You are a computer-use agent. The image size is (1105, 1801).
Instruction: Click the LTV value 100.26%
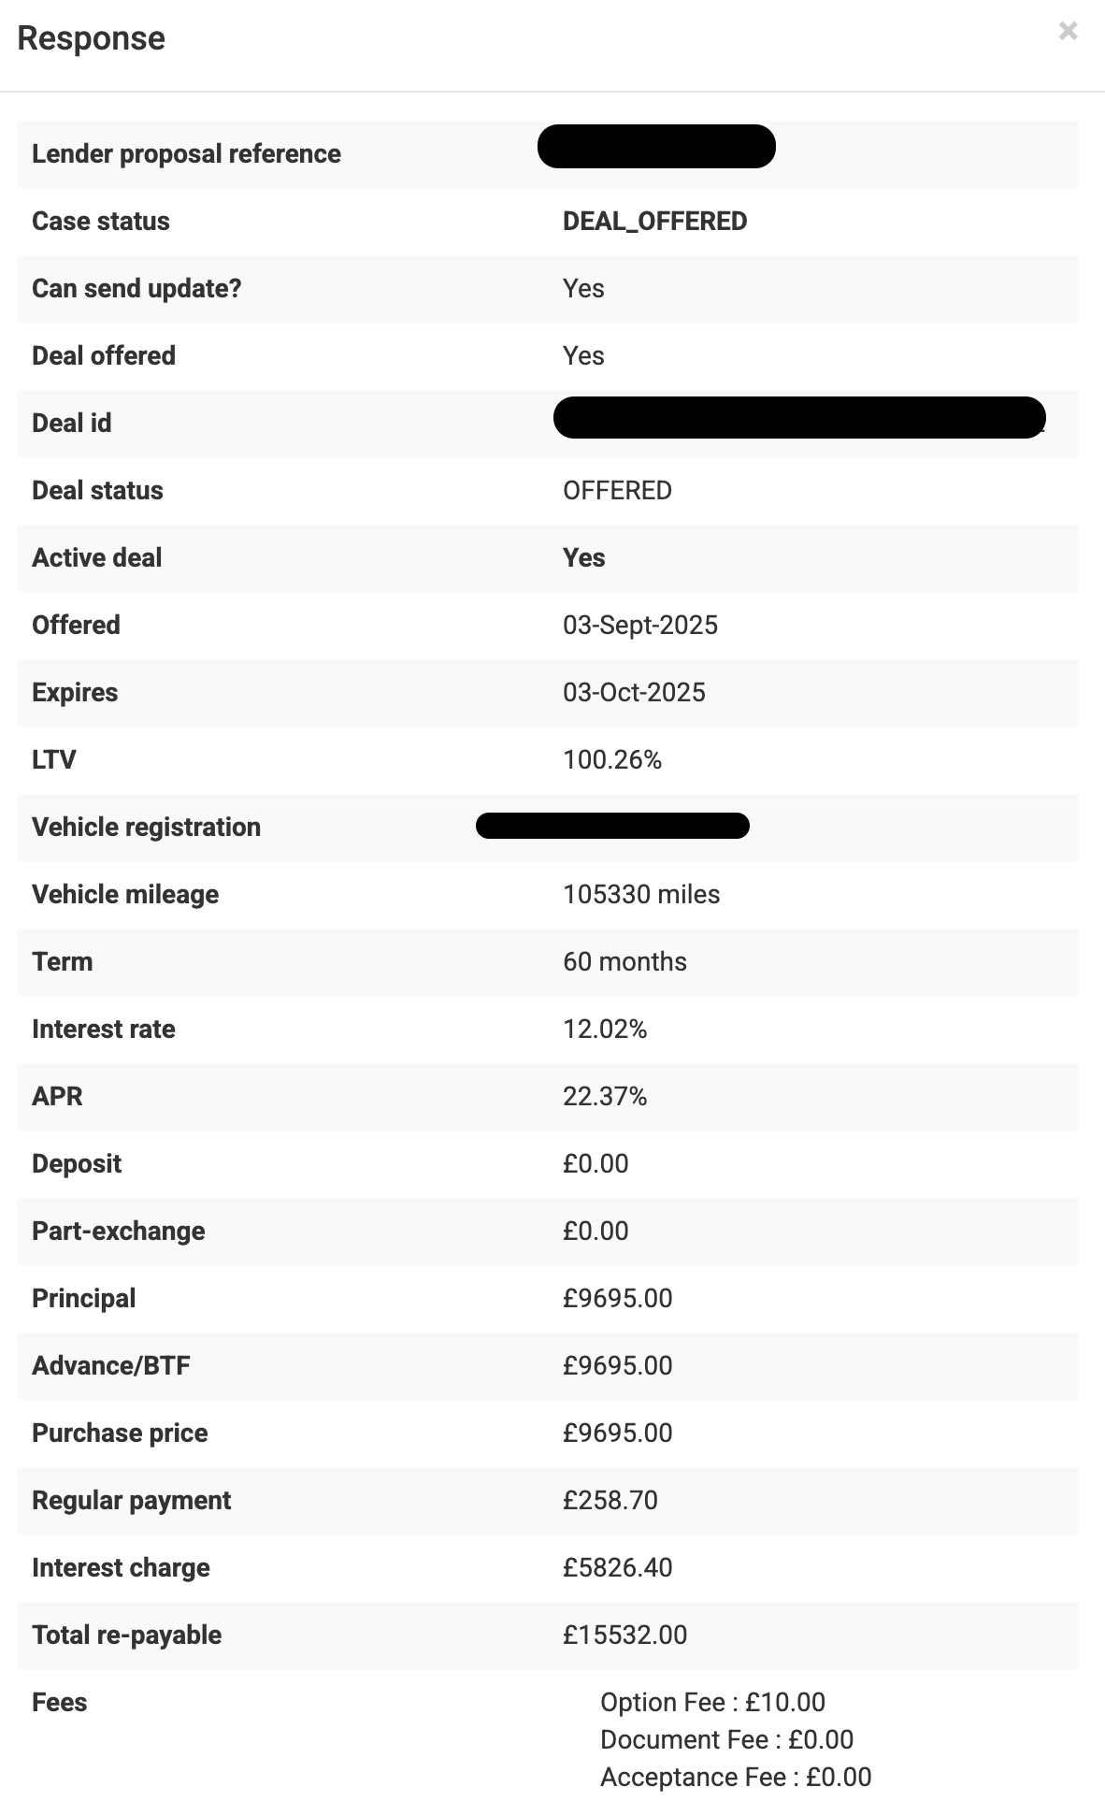pyautogui.click(x=610, y=759)
